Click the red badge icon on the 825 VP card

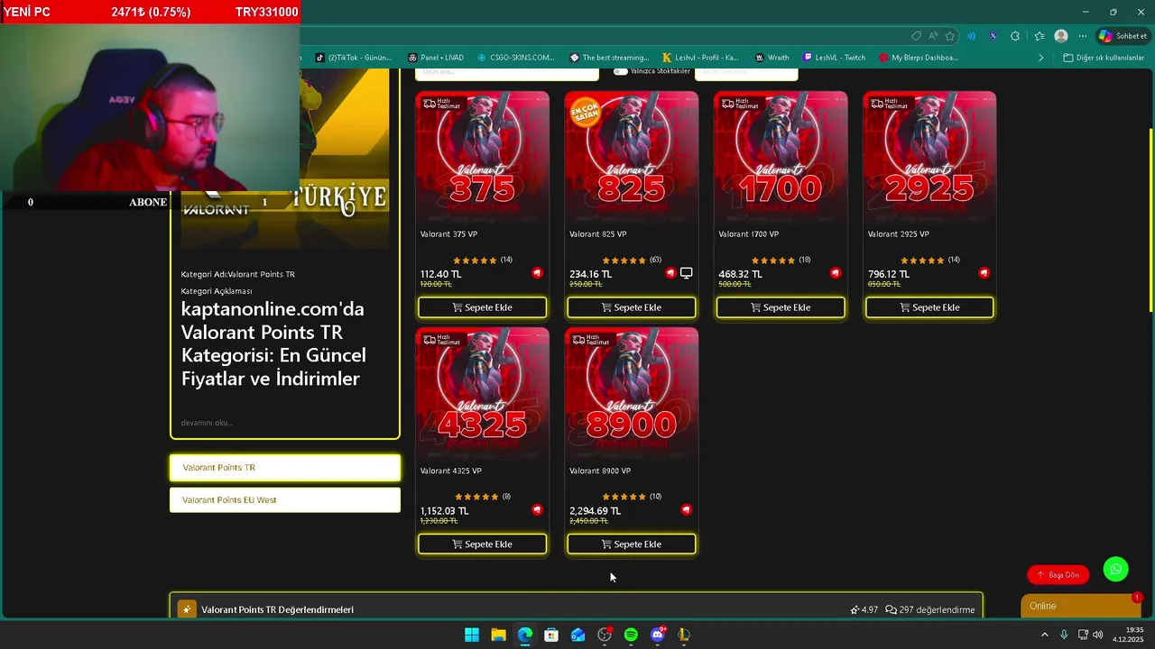[670, 273]
